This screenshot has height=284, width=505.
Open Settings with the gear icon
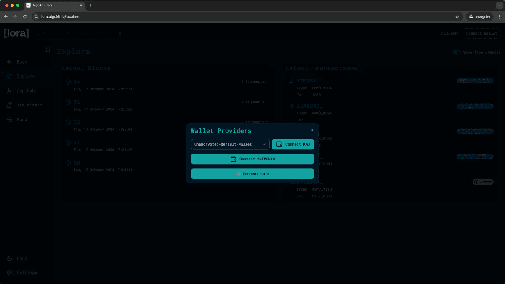(9, 273)
